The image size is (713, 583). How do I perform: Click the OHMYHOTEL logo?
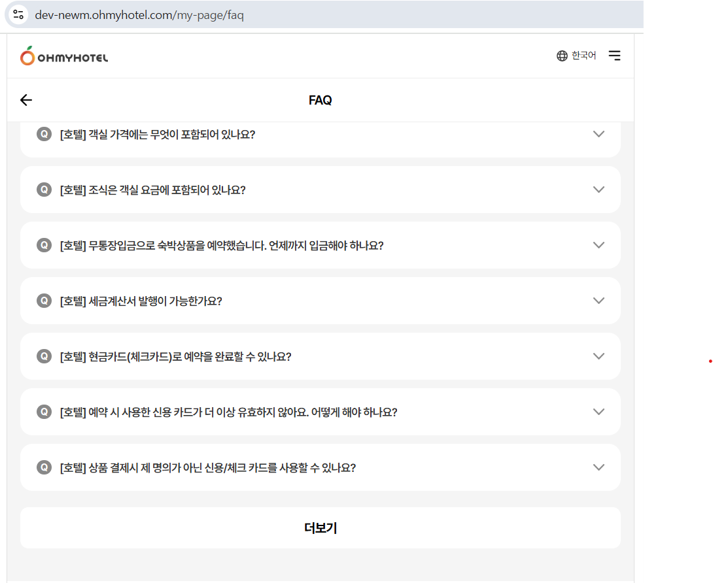64,56
